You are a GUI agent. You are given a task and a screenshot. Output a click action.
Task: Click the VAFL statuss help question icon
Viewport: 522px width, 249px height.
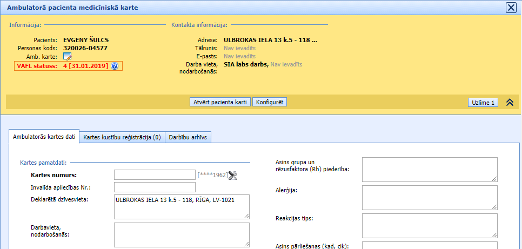coord(115,66)
